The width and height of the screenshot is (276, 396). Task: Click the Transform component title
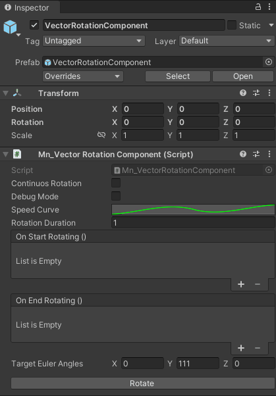59,93
